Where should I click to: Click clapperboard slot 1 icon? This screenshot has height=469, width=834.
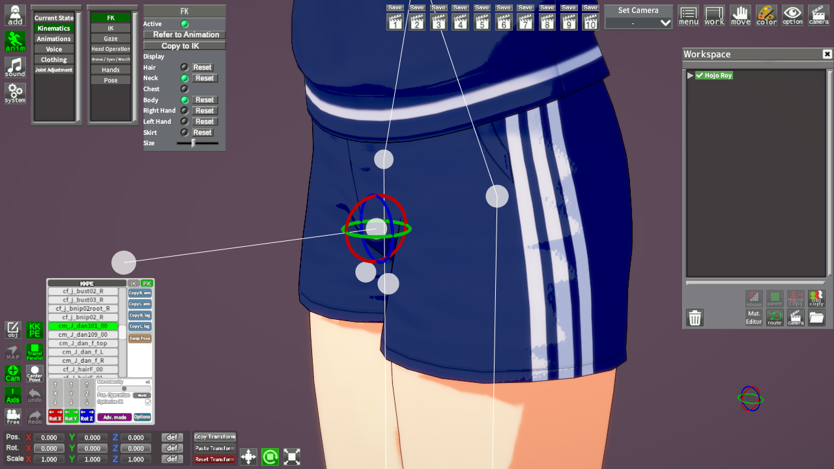point(395,22)
